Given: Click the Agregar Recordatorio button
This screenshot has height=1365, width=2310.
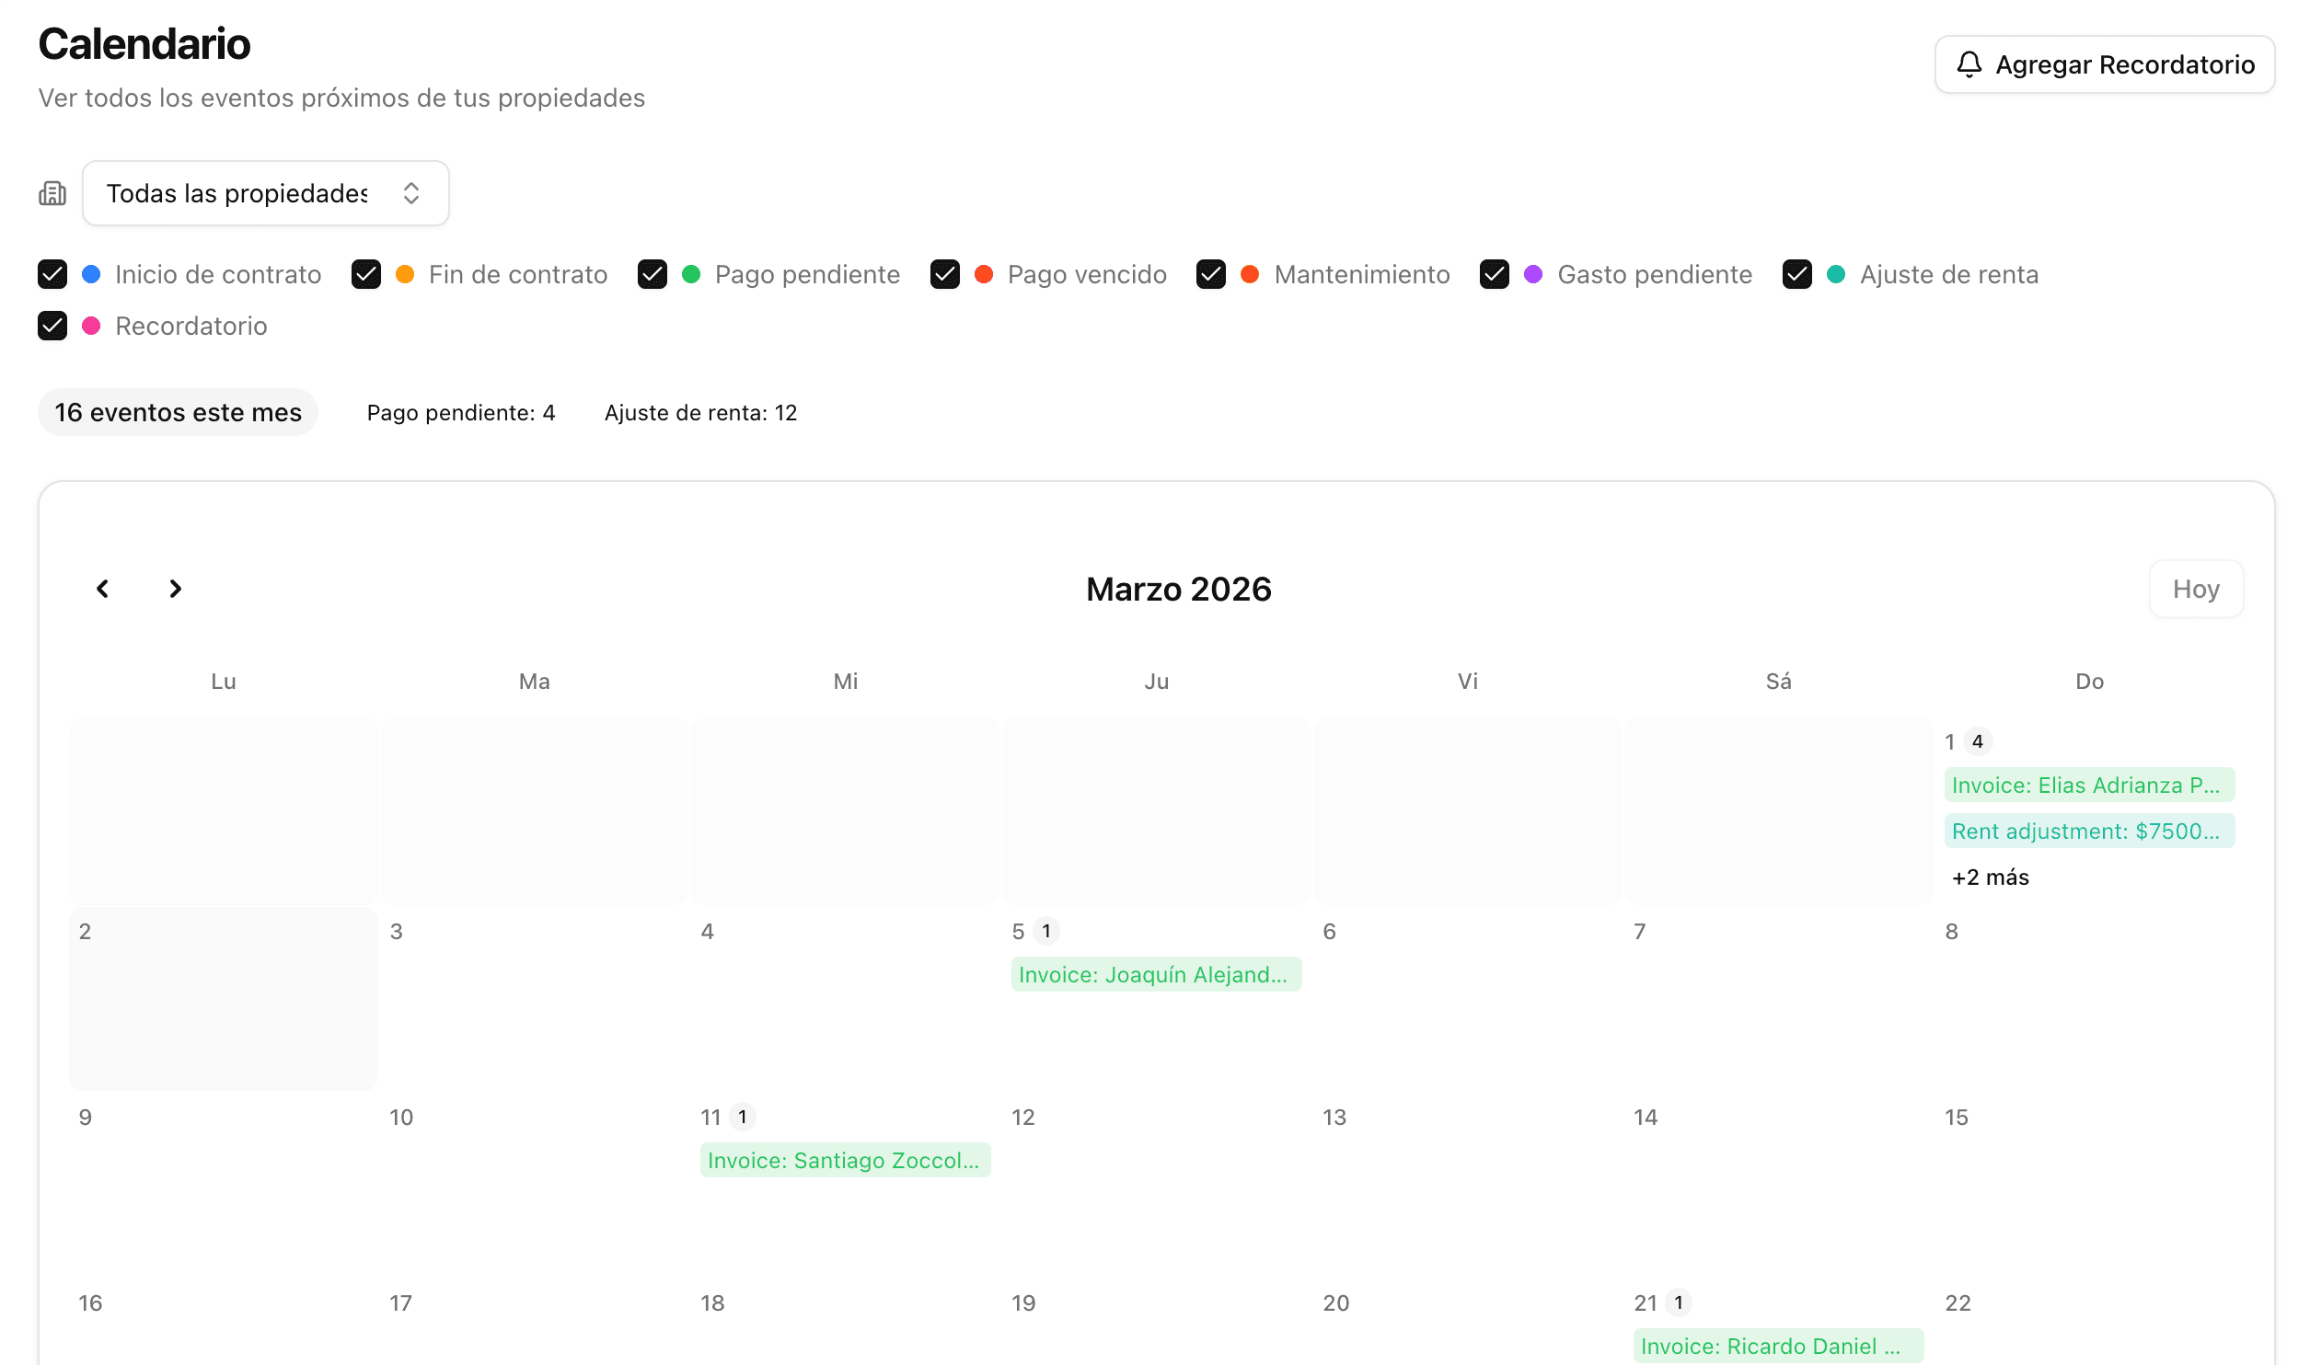Looking at the screenshot, I should pos(2105,64).
